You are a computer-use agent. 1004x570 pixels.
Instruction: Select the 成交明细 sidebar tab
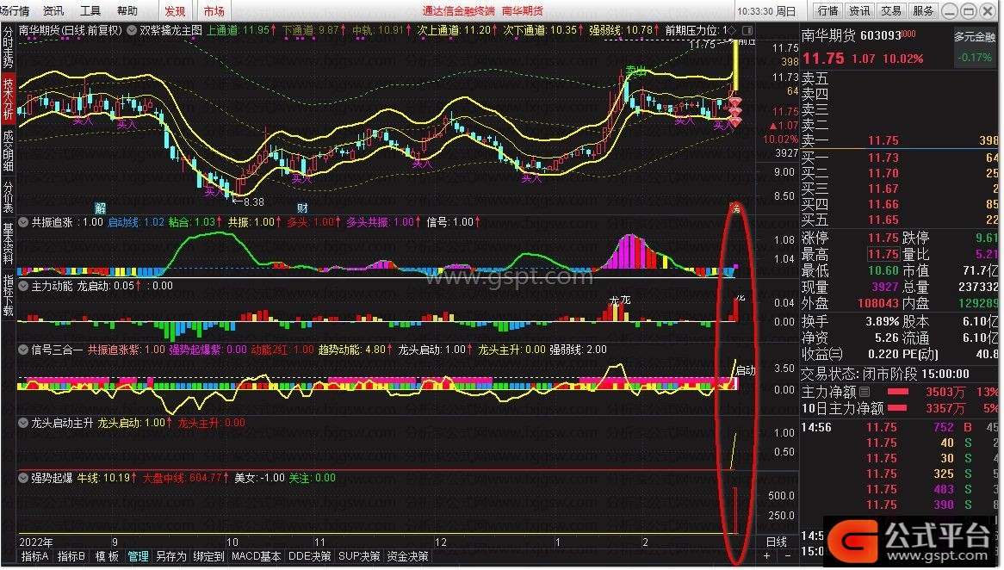(8, 150)
